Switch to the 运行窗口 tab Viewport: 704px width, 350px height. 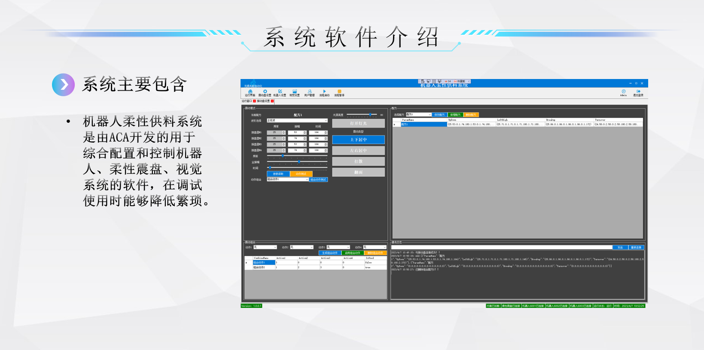pyautogui.click(x=247, y=101)
